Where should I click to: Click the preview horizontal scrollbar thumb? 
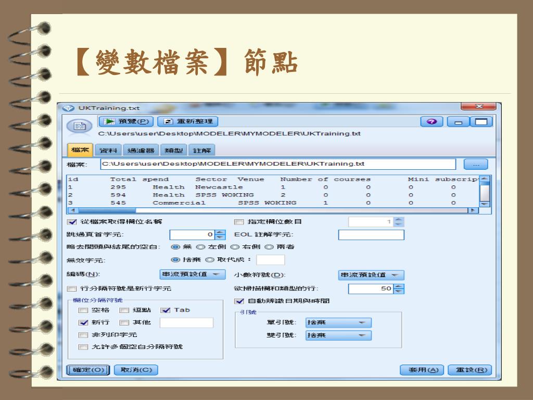(107, 210)
